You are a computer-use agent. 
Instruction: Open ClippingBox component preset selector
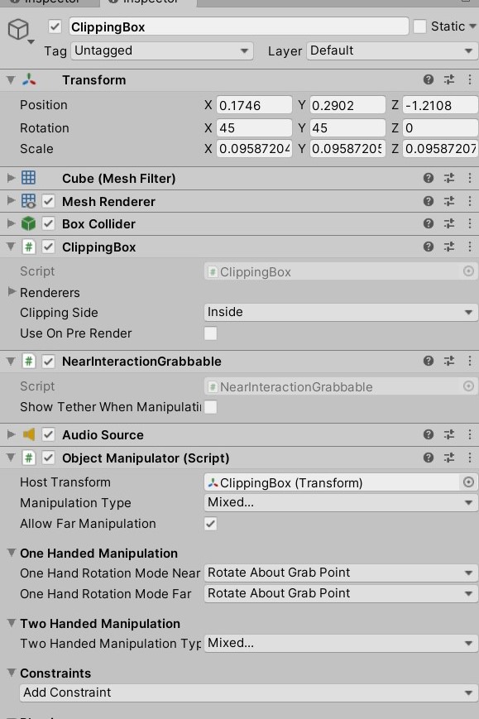pyautogui.click(x=448, y=247)
